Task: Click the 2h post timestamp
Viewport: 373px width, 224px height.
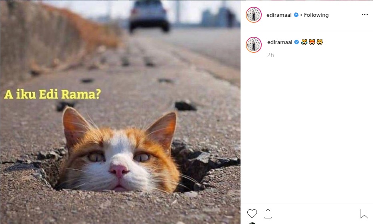Action: click(x=271, y=55)
